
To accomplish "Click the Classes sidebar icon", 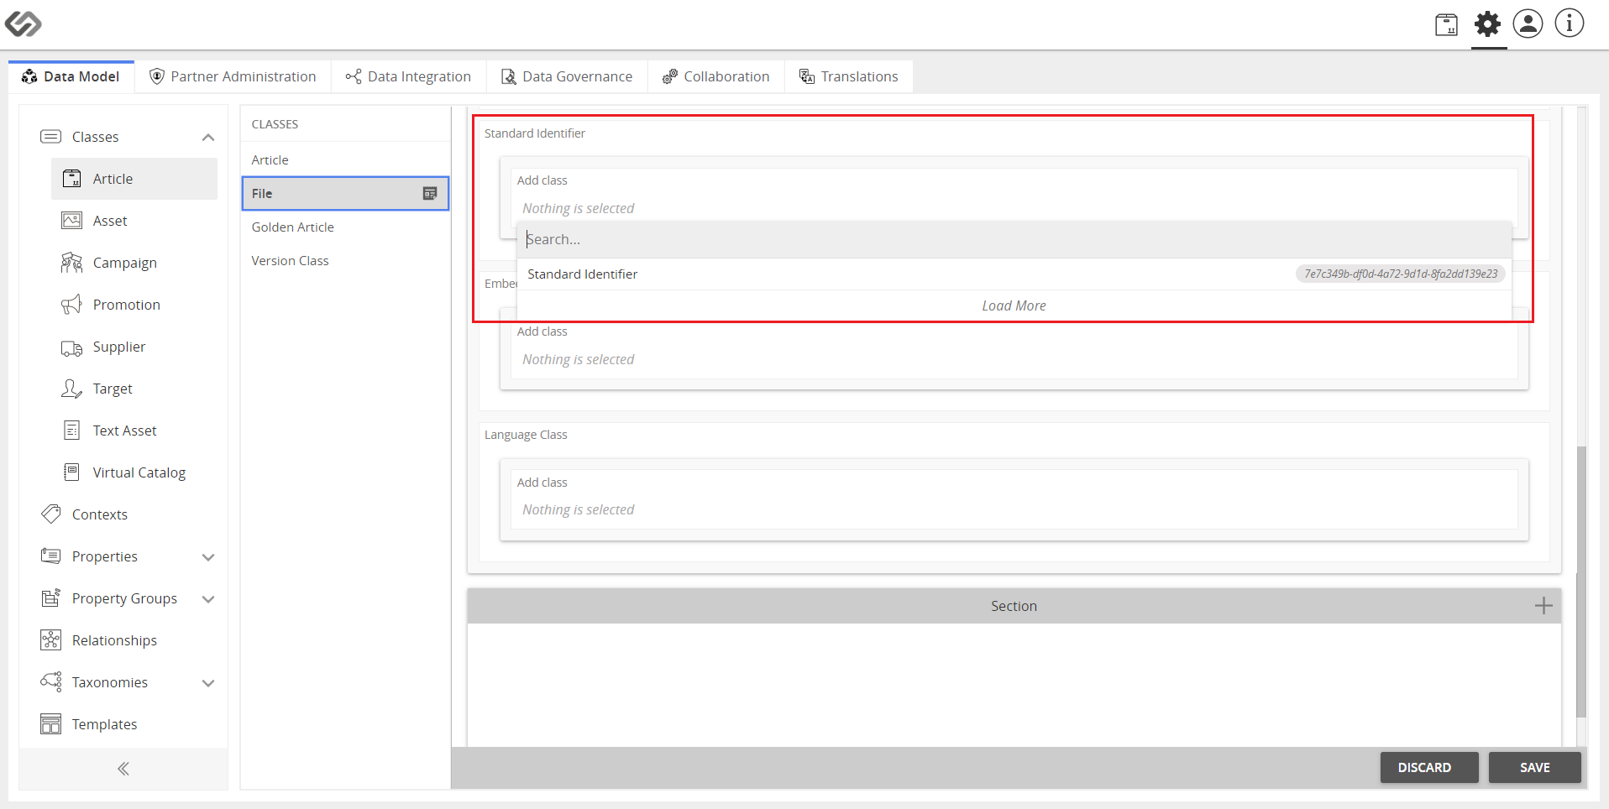I will (50, 137).
